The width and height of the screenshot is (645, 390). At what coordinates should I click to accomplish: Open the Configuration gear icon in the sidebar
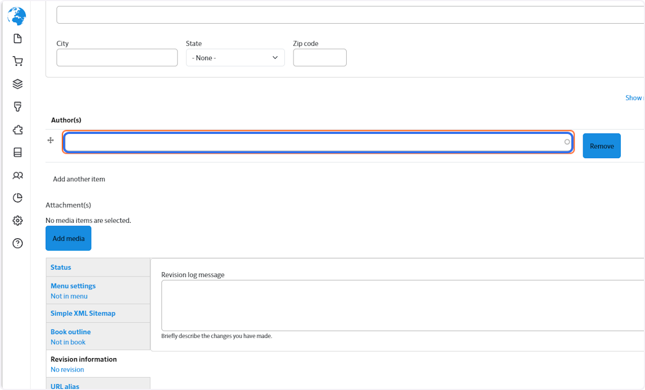coord(18,221)
